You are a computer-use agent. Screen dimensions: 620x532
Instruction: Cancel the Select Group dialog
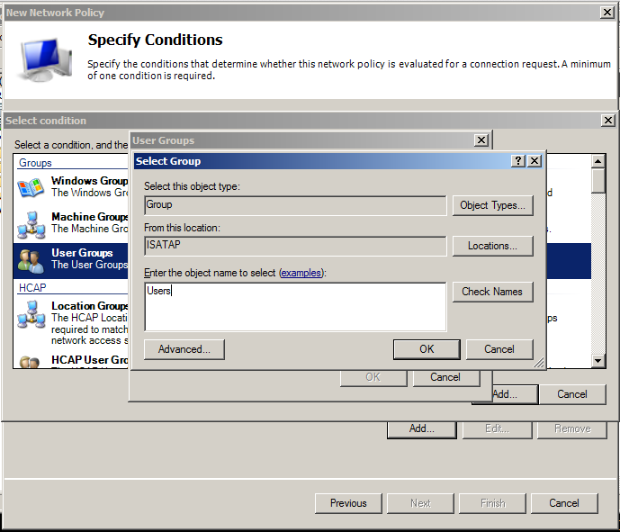[x=499, y=349]
